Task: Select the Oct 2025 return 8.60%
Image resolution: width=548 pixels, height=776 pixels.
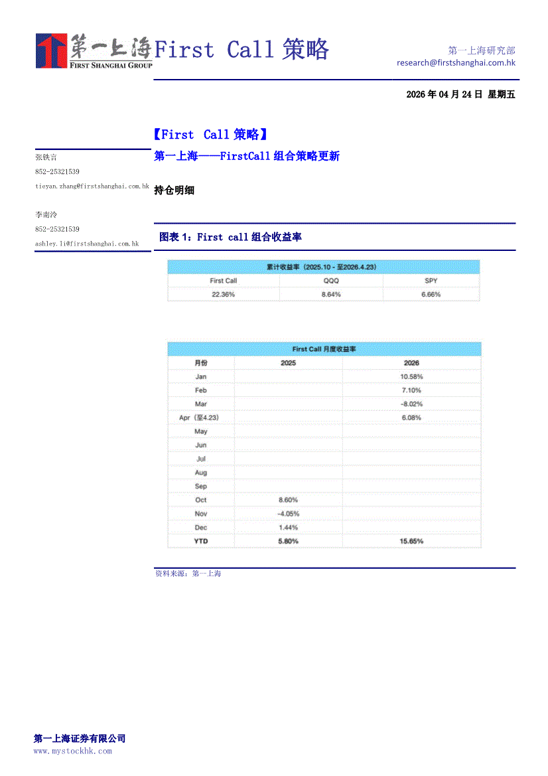Action: pos(288,500)
